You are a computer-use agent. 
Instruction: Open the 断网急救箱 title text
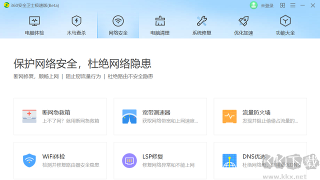[x=56, y=112]
